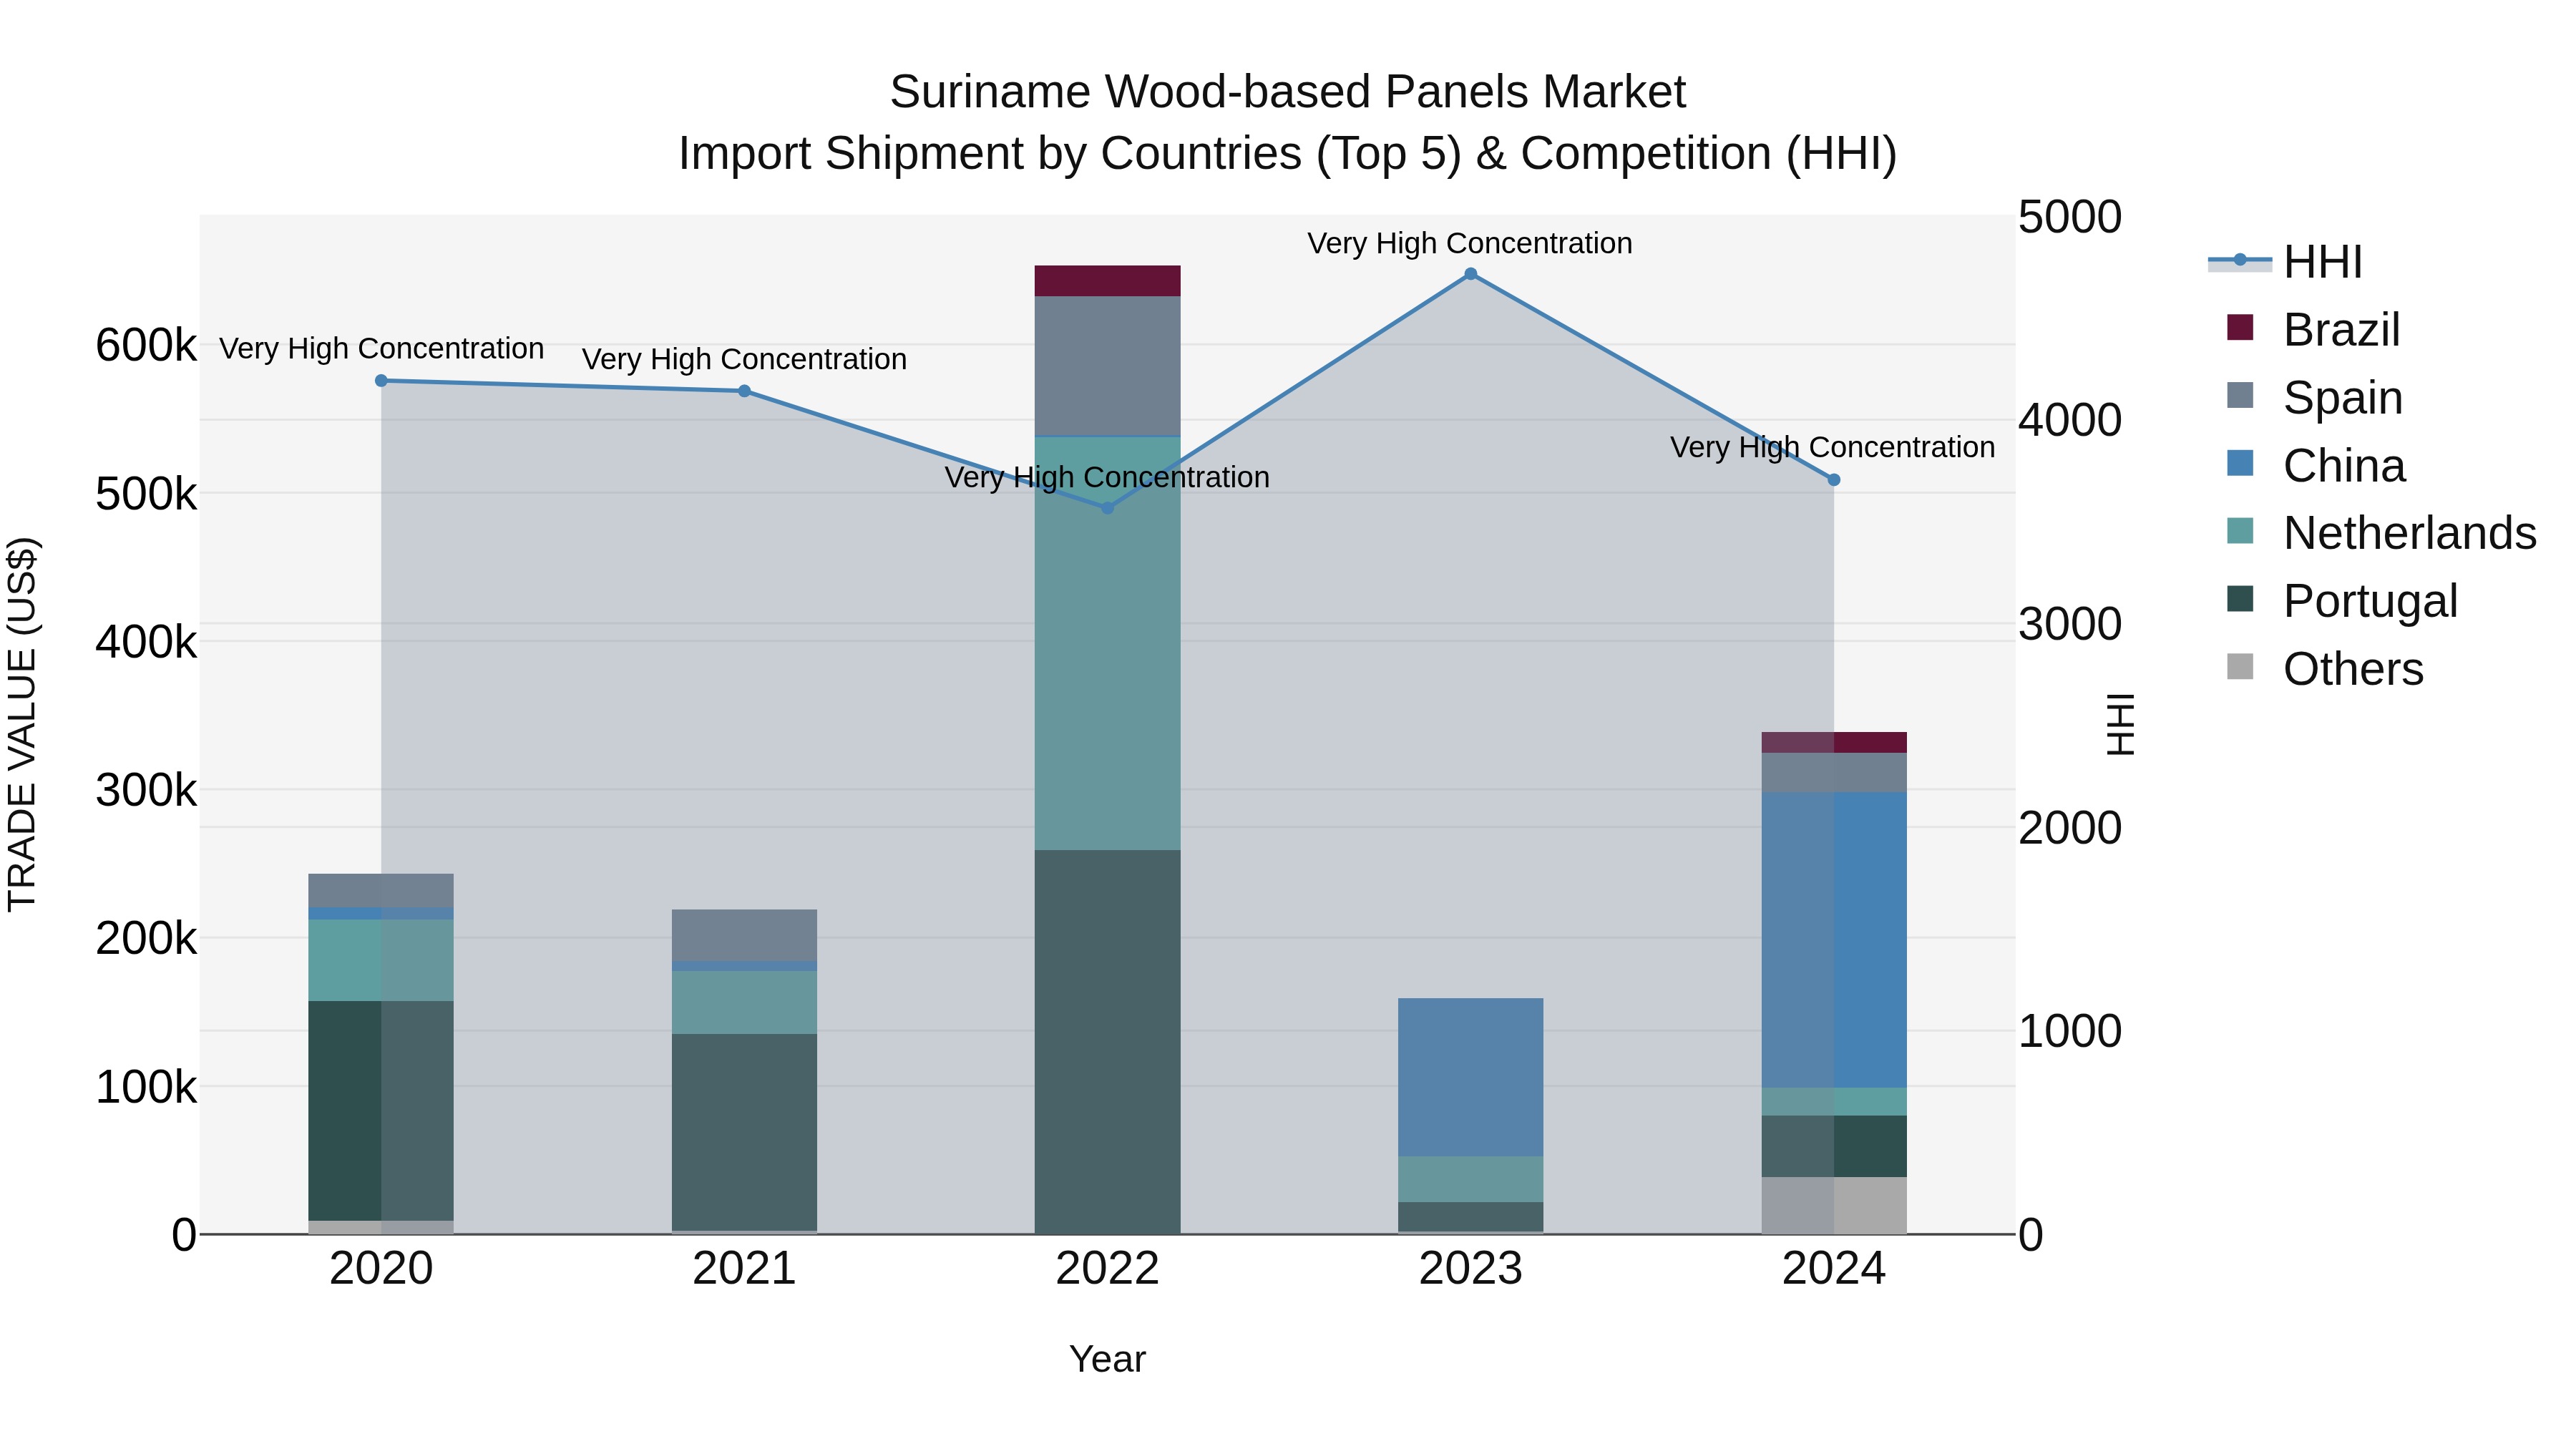Click the 300k tick on trade value axis
The height and width of the screenshot is (1449, 2576).
point(146,790)
